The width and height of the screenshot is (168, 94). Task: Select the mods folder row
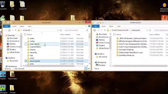point(56,58)
